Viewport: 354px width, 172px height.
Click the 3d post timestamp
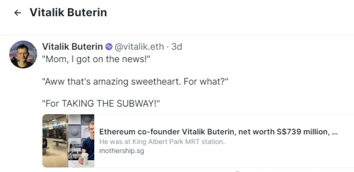pyautogui.click(x=177, y=47)
